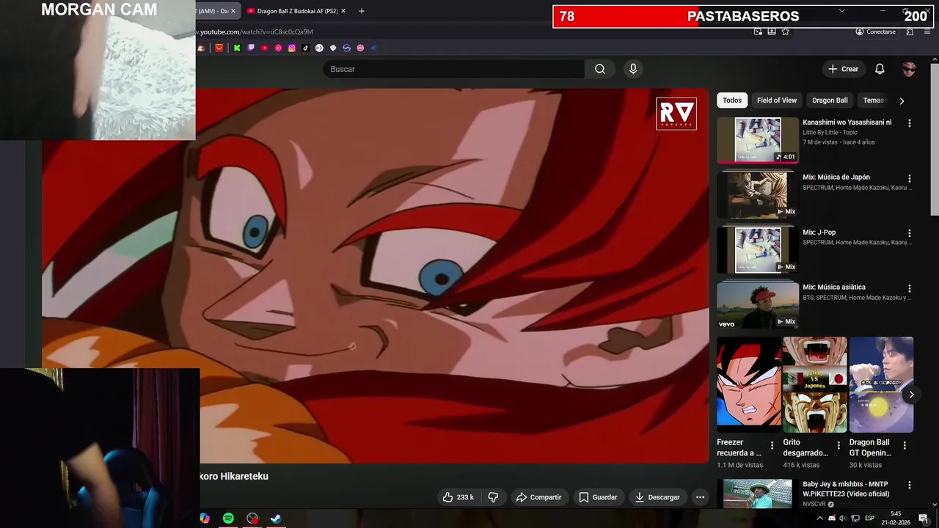
Task: Open the Kick bookmark in bookmarks bar
Action: pos(237,48)
